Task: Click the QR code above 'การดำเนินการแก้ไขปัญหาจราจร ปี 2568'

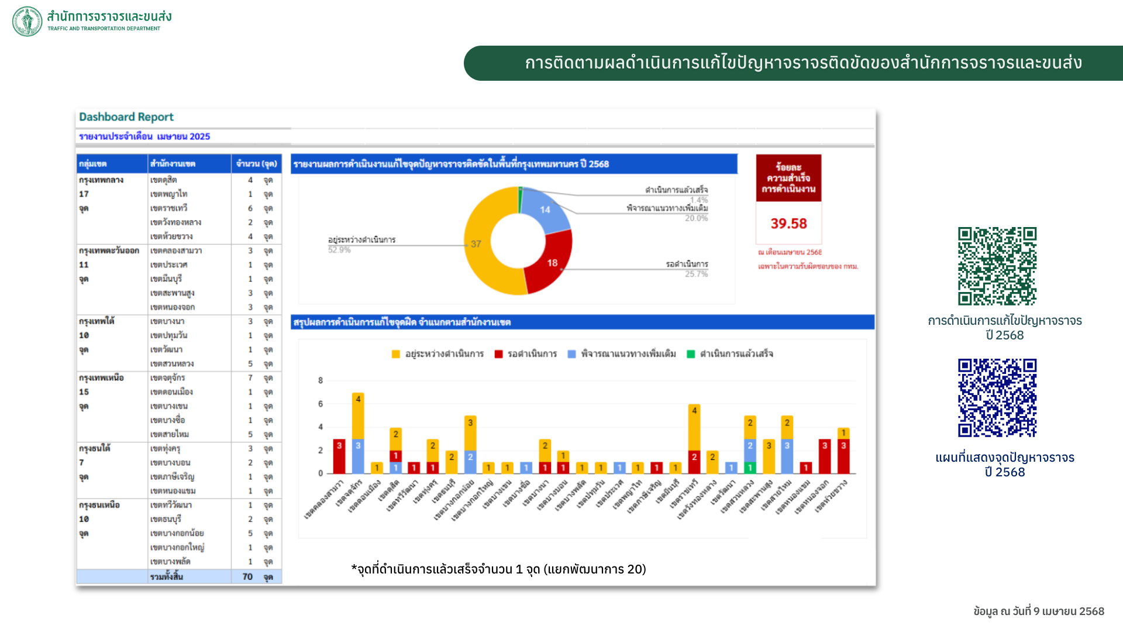Action: pyautogui.click(x=997, y=266)
